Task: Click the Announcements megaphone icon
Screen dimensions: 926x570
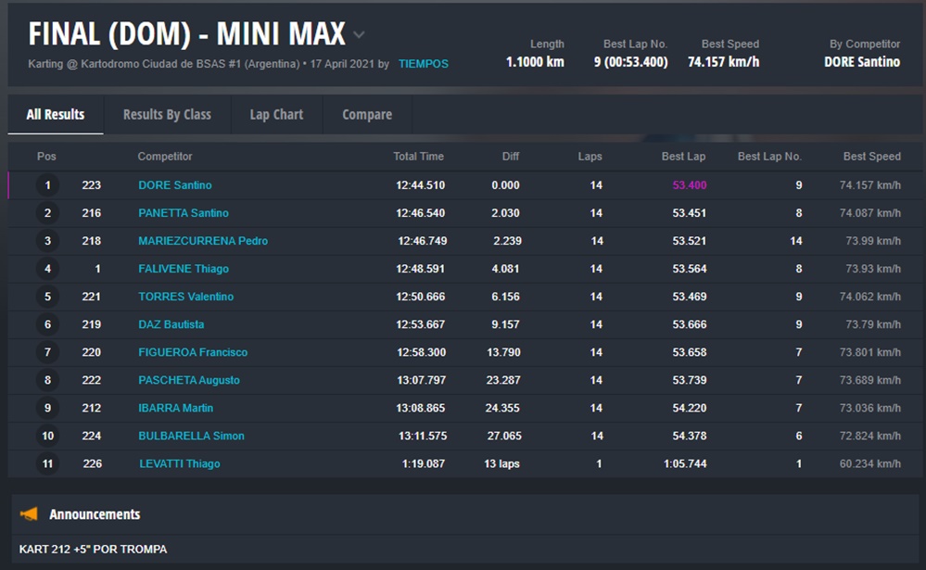Action: click(x=29, y=514)
